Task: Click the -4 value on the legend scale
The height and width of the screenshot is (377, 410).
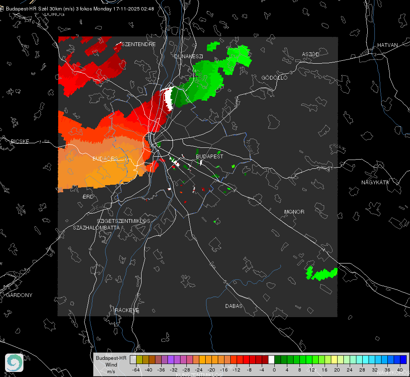Action: pos(262,370)
